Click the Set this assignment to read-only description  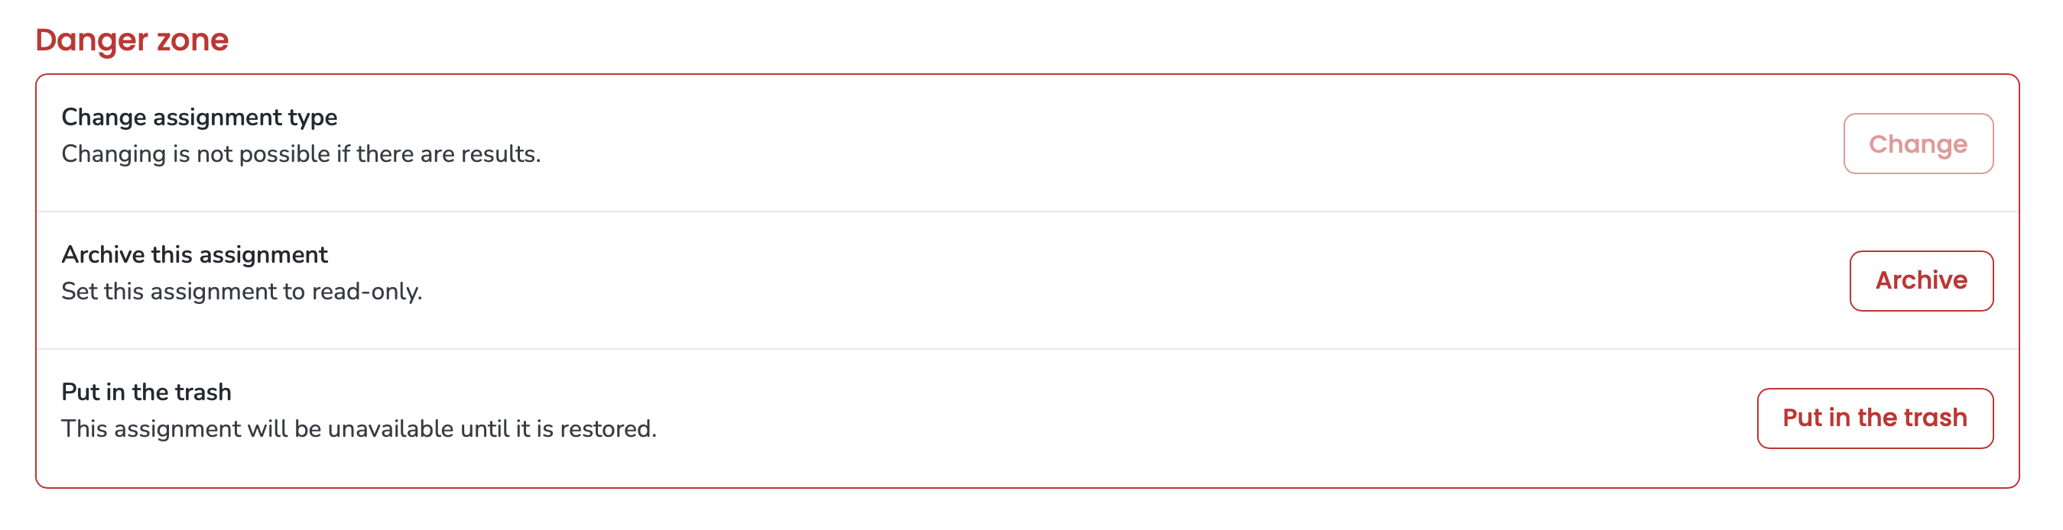(242, 292)
